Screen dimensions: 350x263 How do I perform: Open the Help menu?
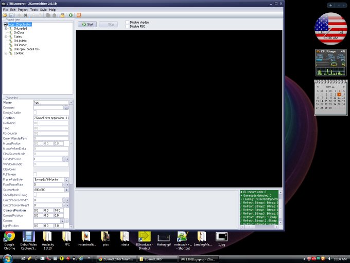pos(52,10)
